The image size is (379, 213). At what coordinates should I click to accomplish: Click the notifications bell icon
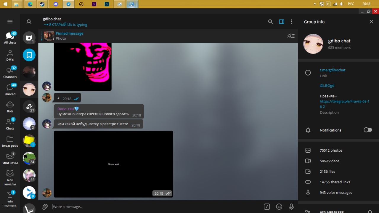coord(308,130)
